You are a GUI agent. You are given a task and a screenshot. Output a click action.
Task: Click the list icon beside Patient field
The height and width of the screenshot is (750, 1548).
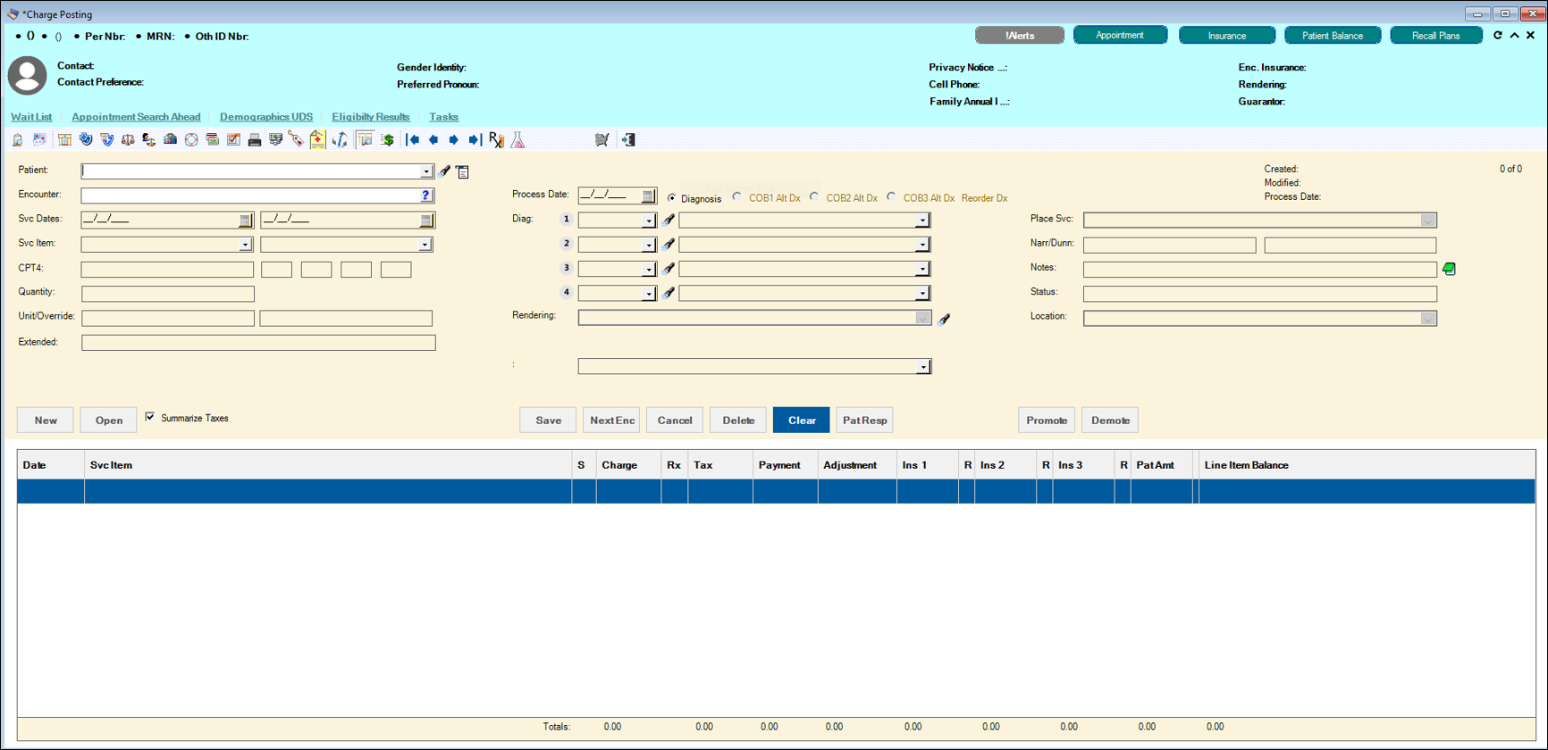pos(462,171)
